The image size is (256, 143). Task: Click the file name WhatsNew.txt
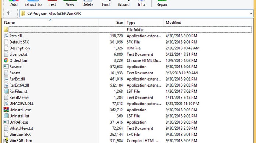point(21,128)
